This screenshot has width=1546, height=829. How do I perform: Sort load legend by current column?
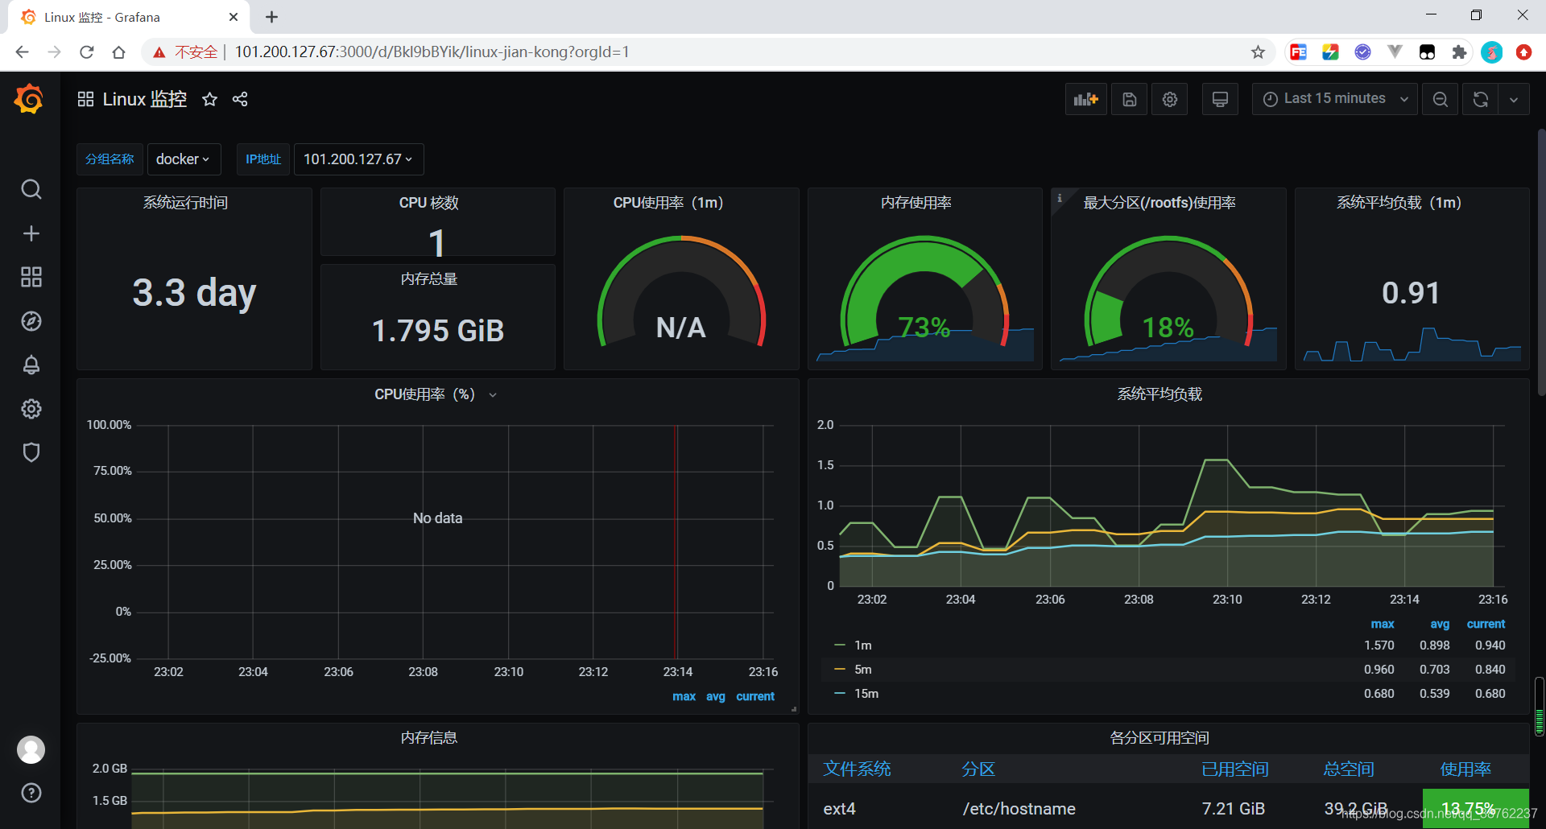(x=1486, y=624)
